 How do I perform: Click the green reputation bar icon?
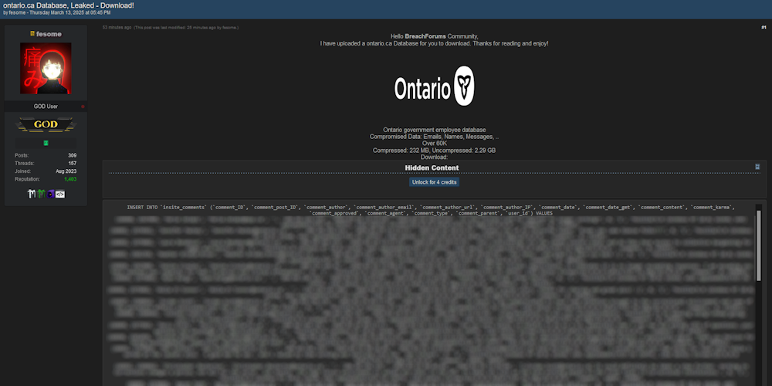pyautogui.click(x=46, y=143)
